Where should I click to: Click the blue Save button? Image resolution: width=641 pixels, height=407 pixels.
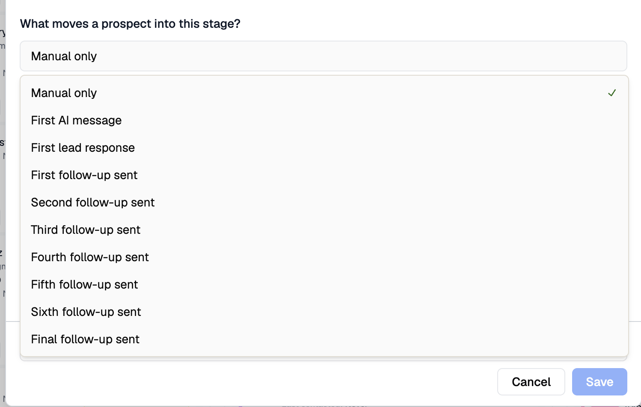[x=599, y=382]
